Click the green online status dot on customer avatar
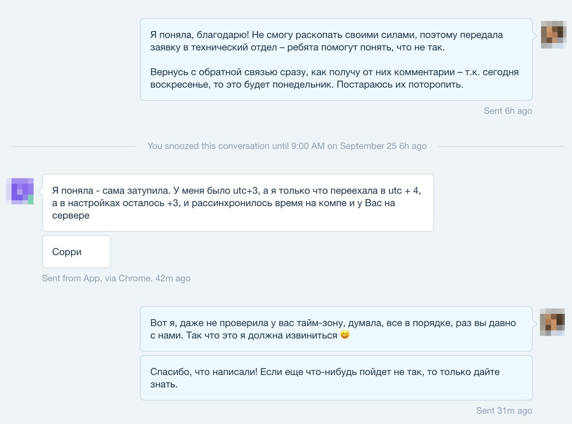 (x=31, y=200)
